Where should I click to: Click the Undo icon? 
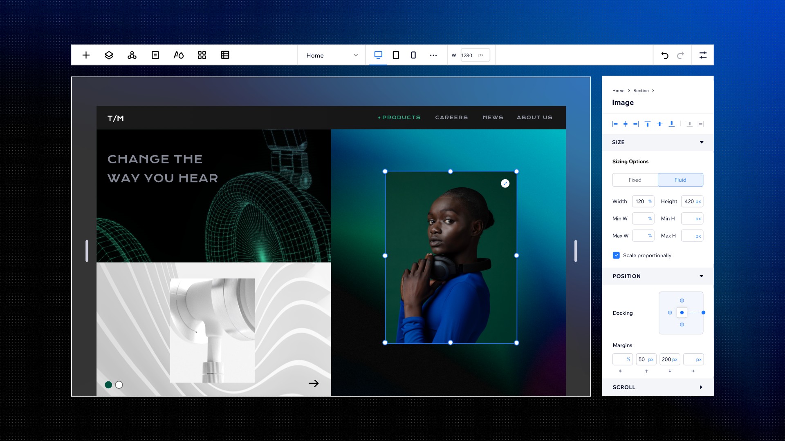(x=665, y=55)
